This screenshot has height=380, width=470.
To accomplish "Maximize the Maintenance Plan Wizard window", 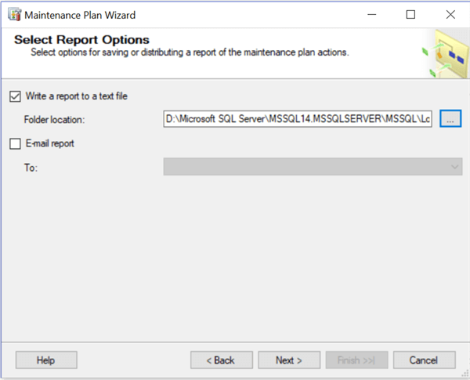I will click(x=410, y=15).
